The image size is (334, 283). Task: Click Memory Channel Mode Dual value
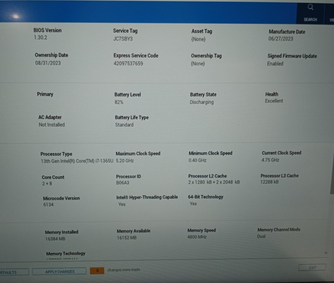point(261,236)
